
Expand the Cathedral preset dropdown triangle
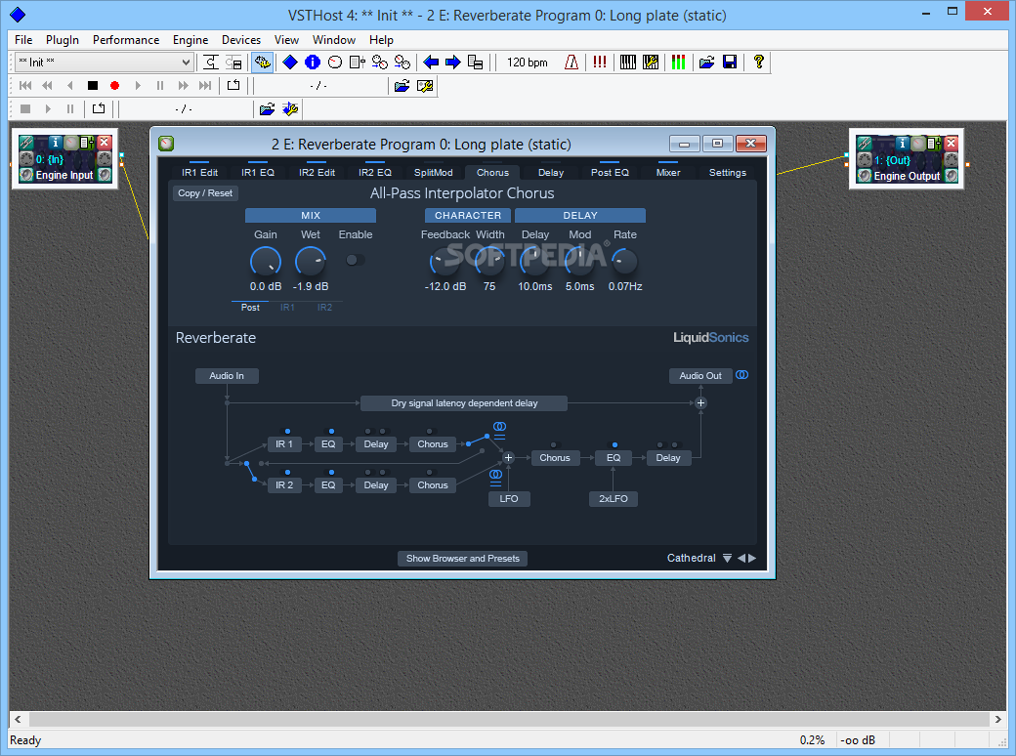click(727, 559)
